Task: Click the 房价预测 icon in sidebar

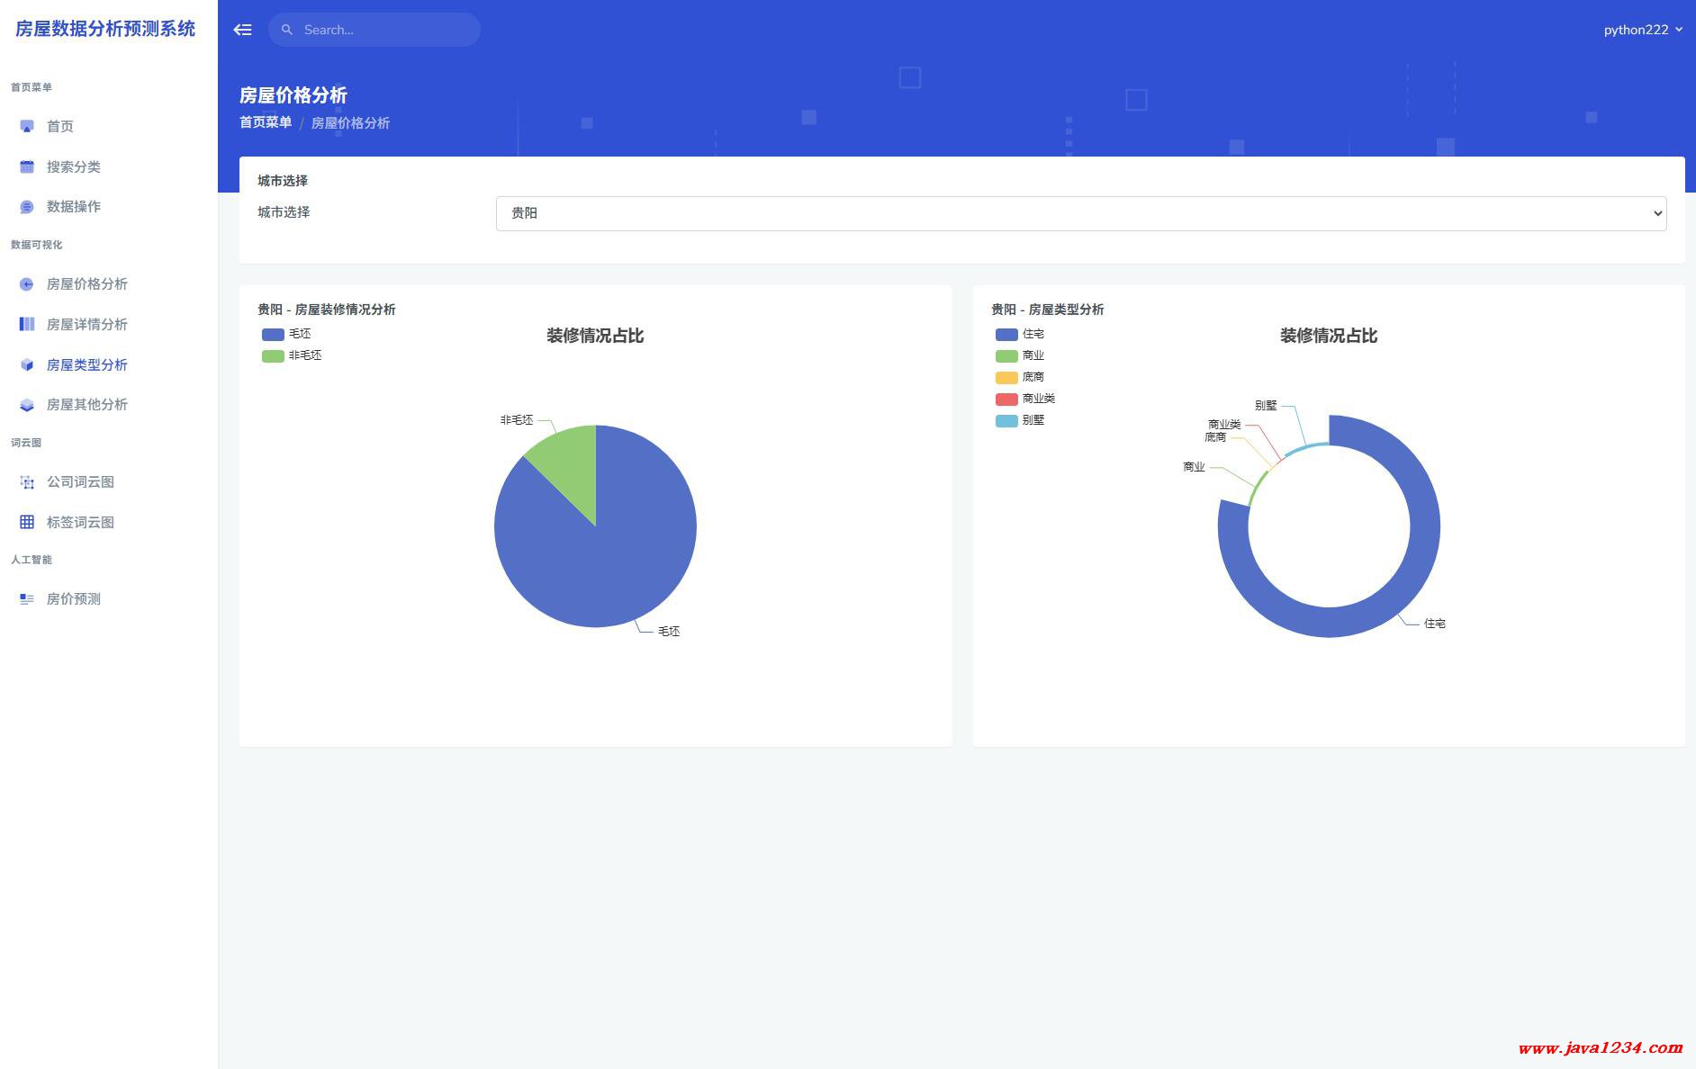Action: (27, 599)
